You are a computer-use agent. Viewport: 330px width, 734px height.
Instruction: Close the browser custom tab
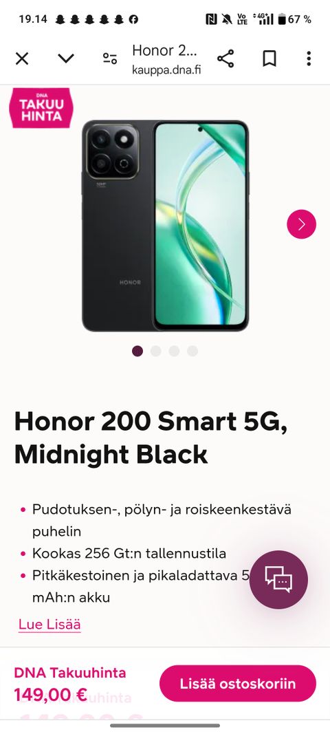click(22, 58)
